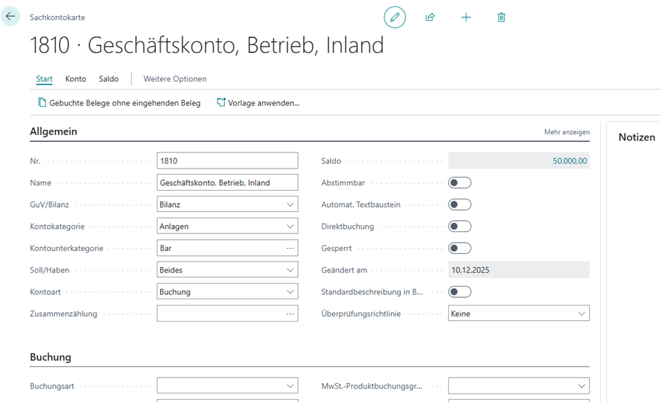
Task: Click the pencil edit icon
Action: 395,17
